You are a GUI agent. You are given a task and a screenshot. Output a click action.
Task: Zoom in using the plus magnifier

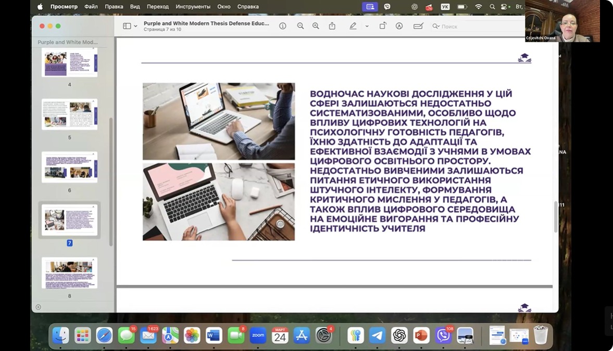coord(316,26)
